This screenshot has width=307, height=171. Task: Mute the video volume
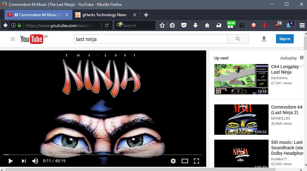[x=35, y=161]
